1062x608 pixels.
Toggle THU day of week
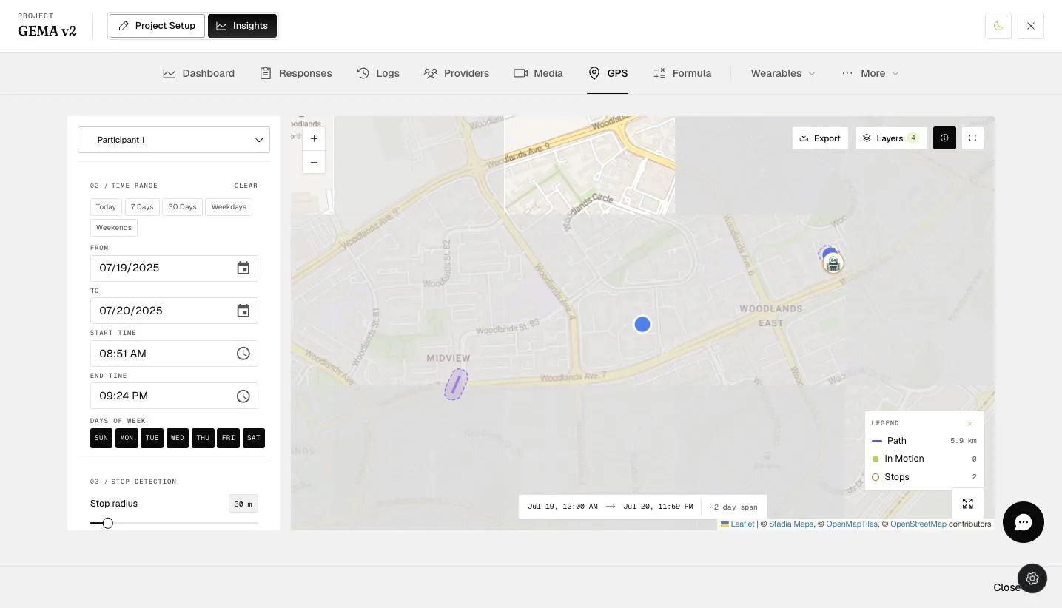203,438
